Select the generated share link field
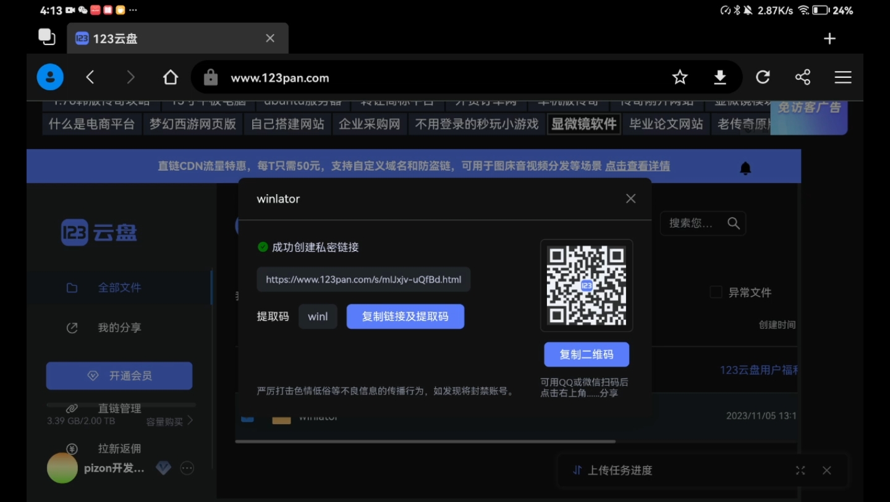The height and width of the screenshot is (502, 890). (363, 279)
